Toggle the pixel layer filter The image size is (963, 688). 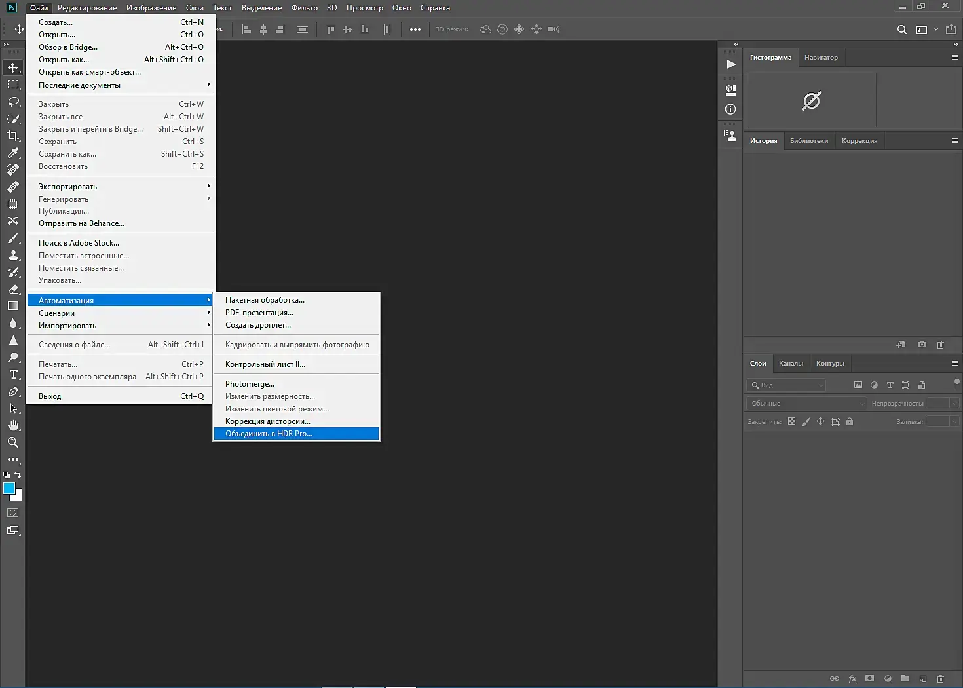(858, 385)
